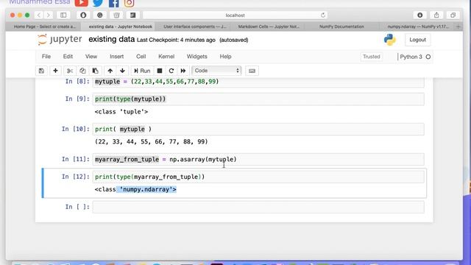Switch to numpy.ndarray tab
The image size is (471, 265).
coord(417,26)
